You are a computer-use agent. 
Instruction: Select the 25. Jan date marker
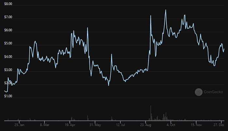19,125
